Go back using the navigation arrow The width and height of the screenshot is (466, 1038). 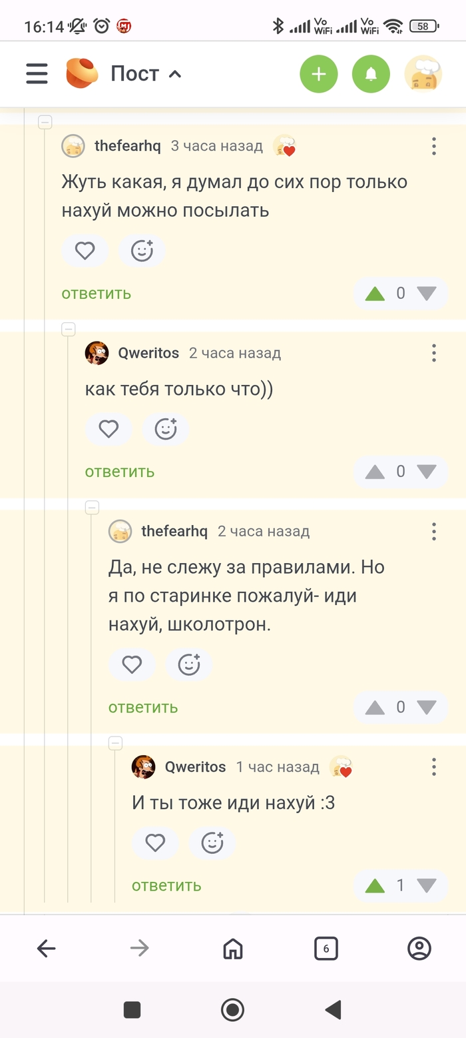click(x=47, y=948)
